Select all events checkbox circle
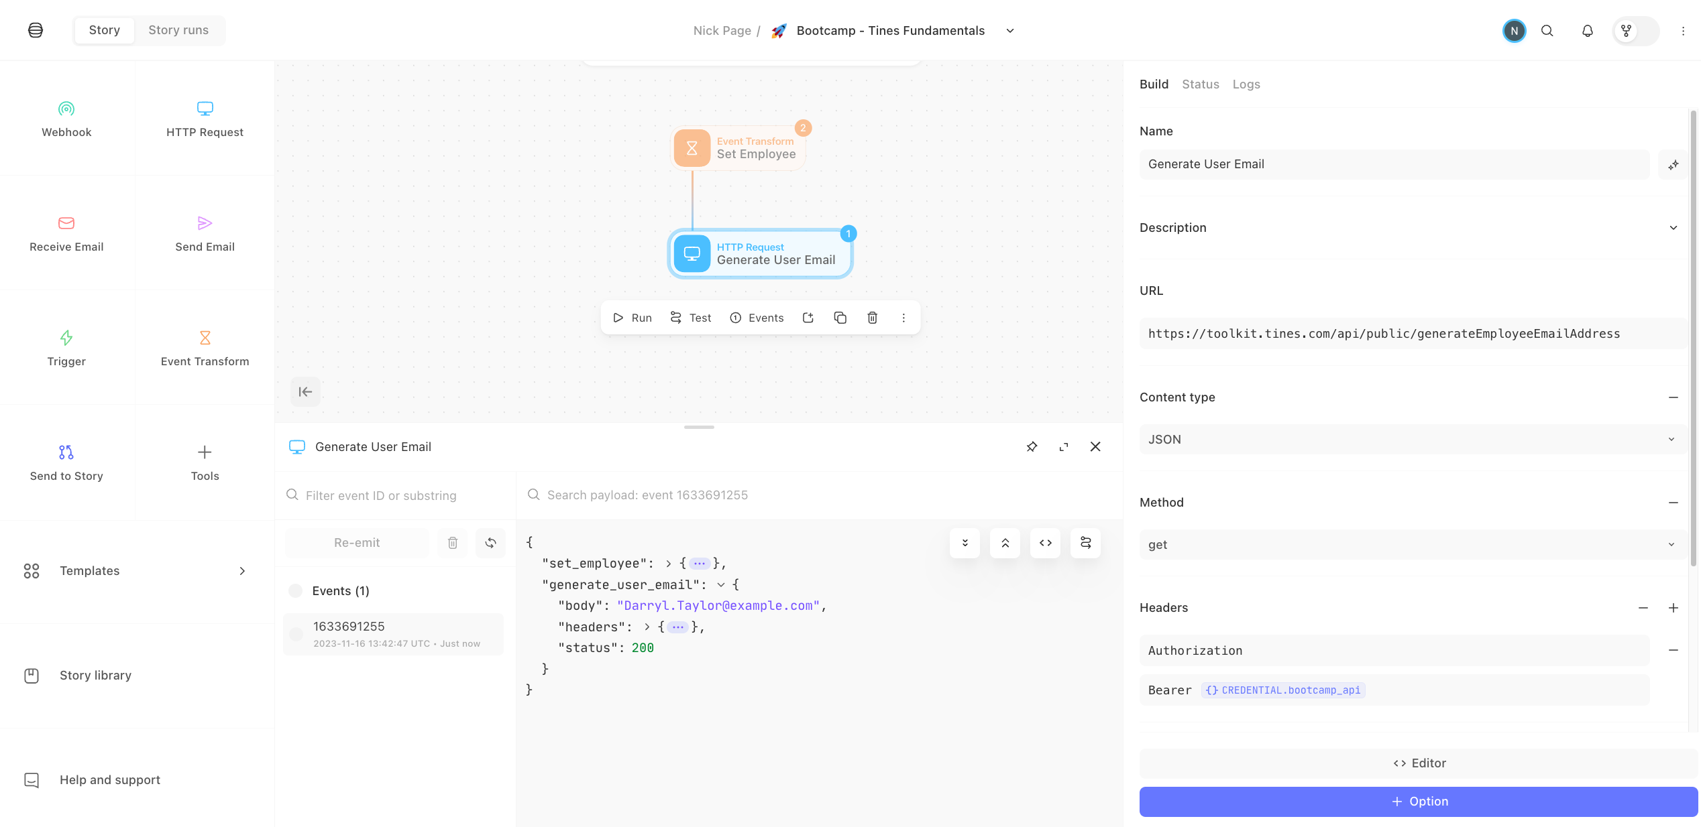This screenshot has width=1701, height=827. [x=295, y=590]
